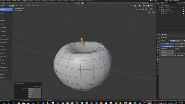Open the Tool settings properties tab
185x104 pixels.
coord(158,38)
